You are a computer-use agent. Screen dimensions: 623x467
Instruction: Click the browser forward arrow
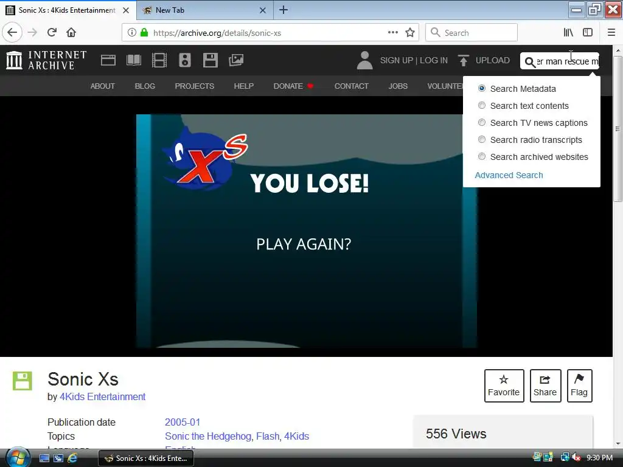[32, 33]
